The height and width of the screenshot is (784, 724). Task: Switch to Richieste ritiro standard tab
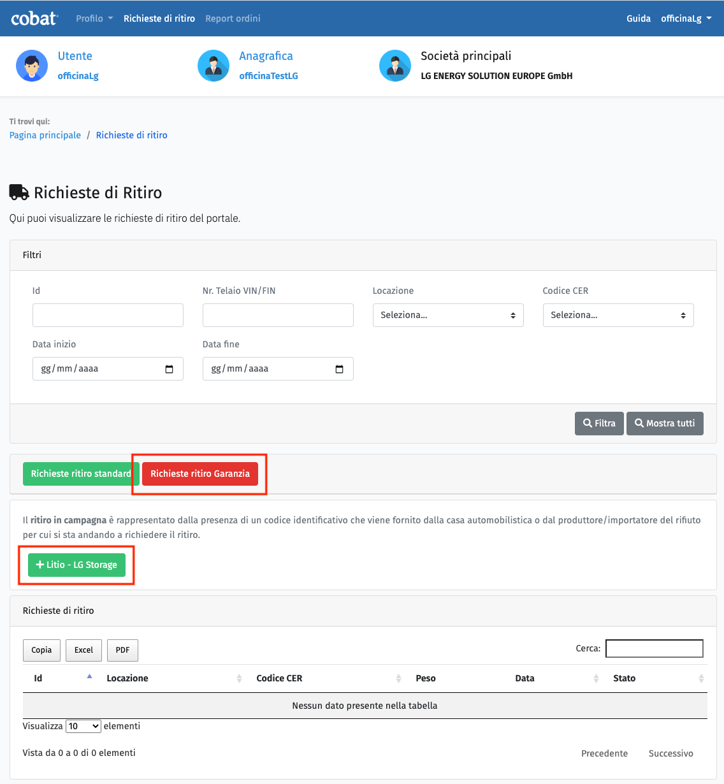point(80,474)
